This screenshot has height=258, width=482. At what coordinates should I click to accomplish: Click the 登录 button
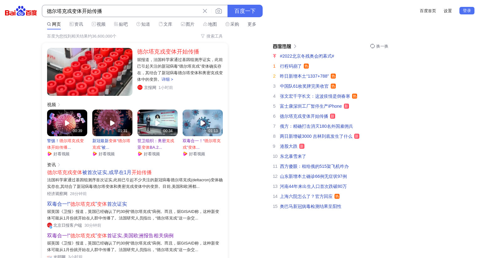point(467,11)
